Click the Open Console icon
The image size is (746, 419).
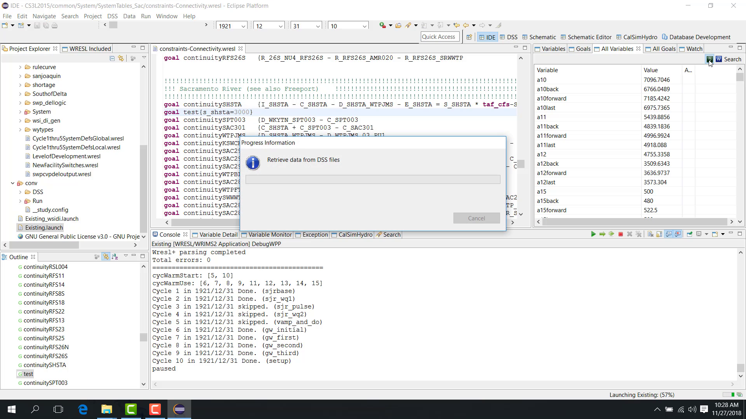(715, 234)
